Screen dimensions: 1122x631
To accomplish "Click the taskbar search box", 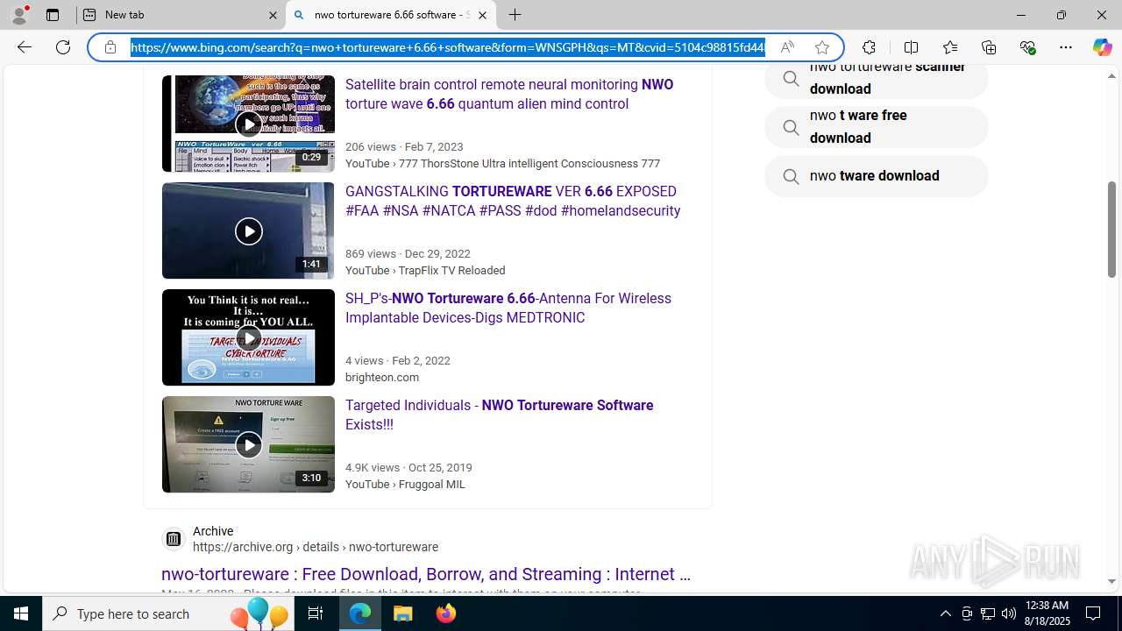I will click(168, 613).
